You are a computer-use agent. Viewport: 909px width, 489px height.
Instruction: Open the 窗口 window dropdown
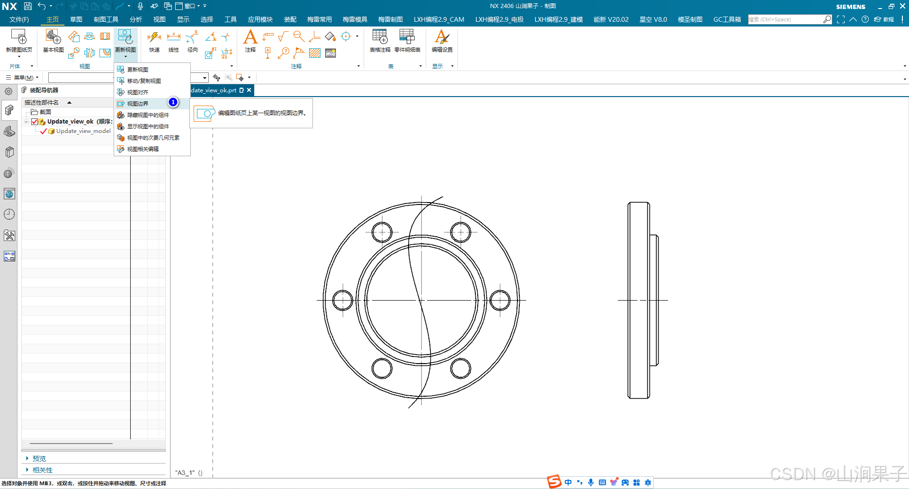[x=188, y=6]
